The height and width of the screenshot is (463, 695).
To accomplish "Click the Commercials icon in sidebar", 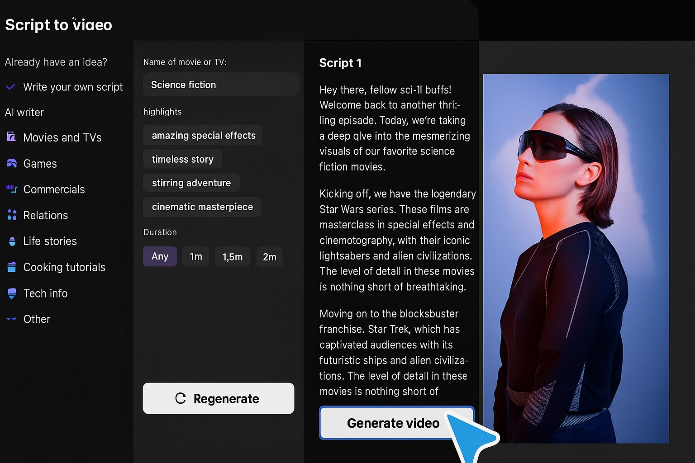I will coord(11,189).
